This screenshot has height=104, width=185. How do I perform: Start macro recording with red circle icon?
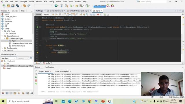[98, 14]
